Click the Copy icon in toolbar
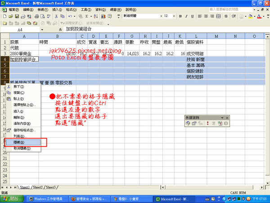Image resolution: width=270 pixels, height=203 pixels. click(x=63, y=16)
